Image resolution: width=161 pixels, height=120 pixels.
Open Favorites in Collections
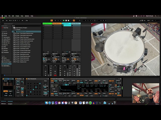pyautogui.click(x=6, y=28)
